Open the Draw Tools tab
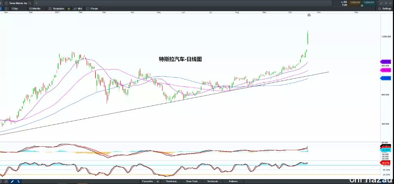Viewport: 394px width, 184px height. [x=192, y=181]
